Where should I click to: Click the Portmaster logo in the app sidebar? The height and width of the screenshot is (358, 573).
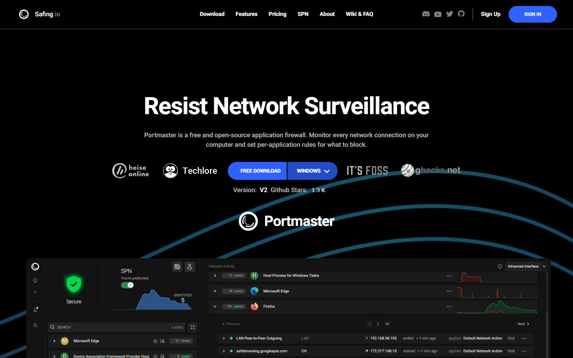pos(35,267)
